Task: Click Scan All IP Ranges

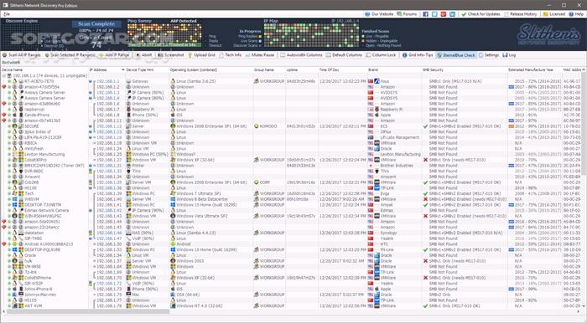Action: [x=22, y=55]
